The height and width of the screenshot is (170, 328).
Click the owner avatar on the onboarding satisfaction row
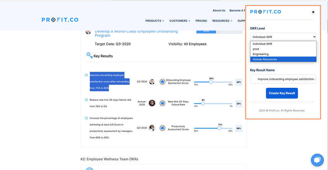[x=152, y=81]
